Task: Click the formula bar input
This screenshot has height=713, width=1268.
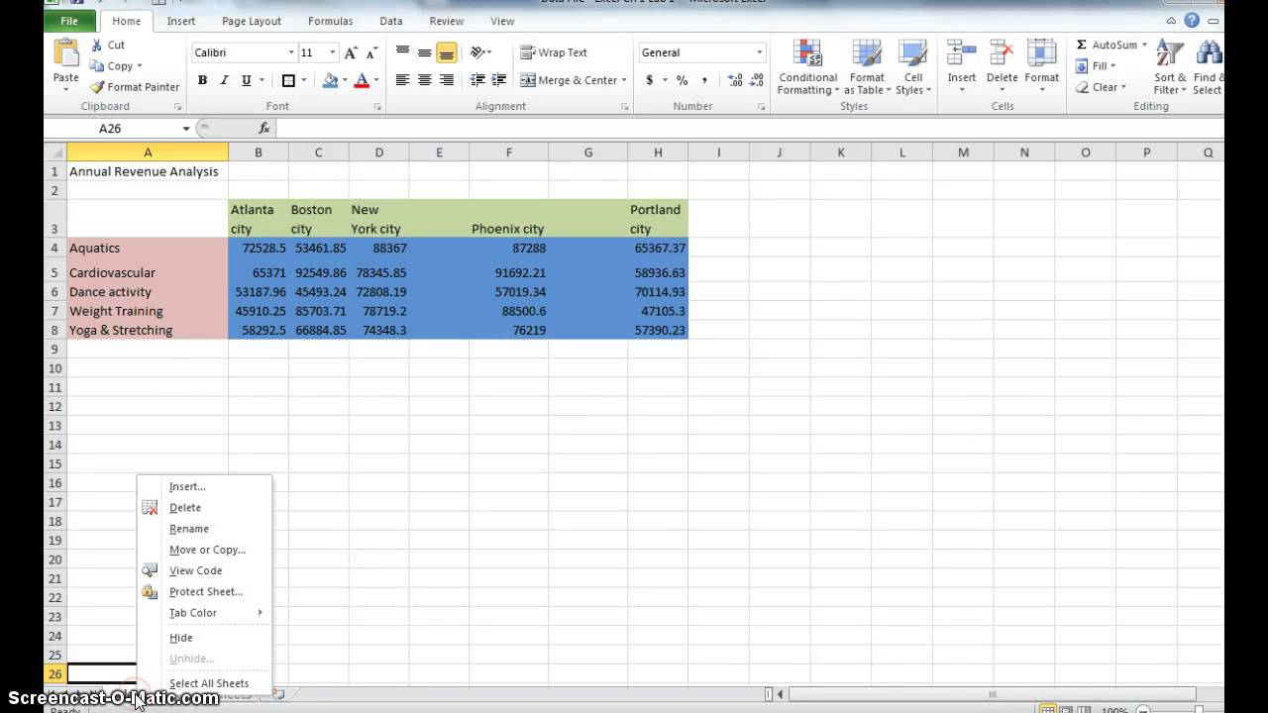Action: (x=748, y=128)
